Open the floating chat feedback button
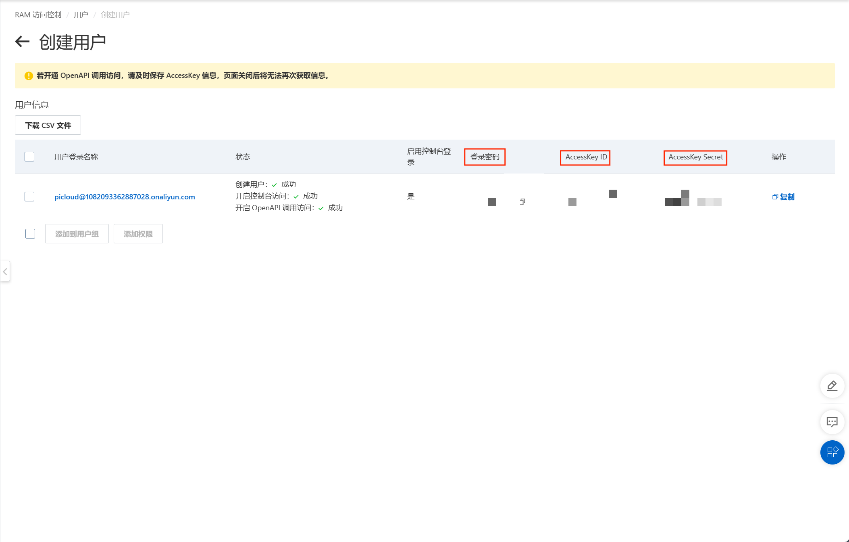849x542 pixels. click(x=832, y=422)
